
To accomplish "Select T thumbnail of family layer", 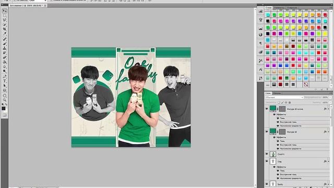I will (x=273, y=184).
